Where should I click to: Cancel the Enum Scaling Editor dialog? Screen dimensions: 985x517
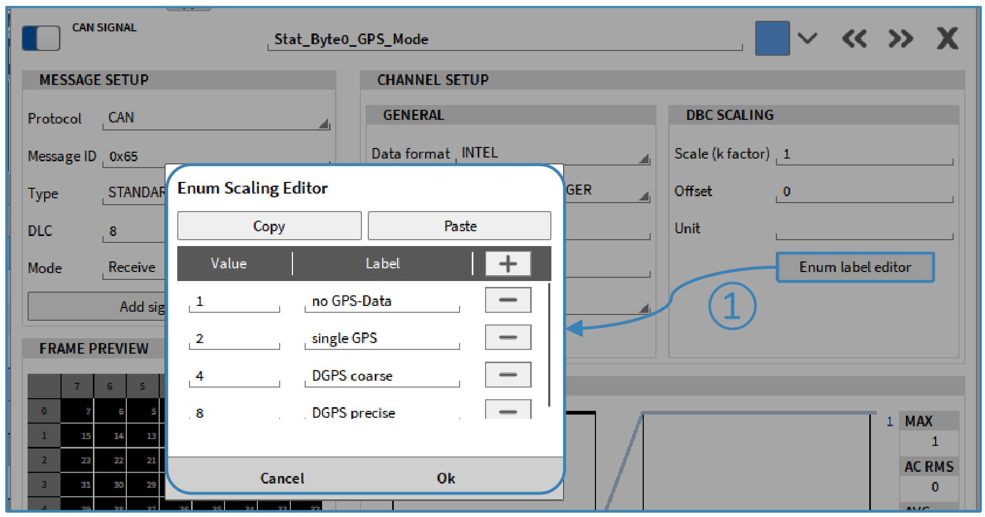(282, 478)
